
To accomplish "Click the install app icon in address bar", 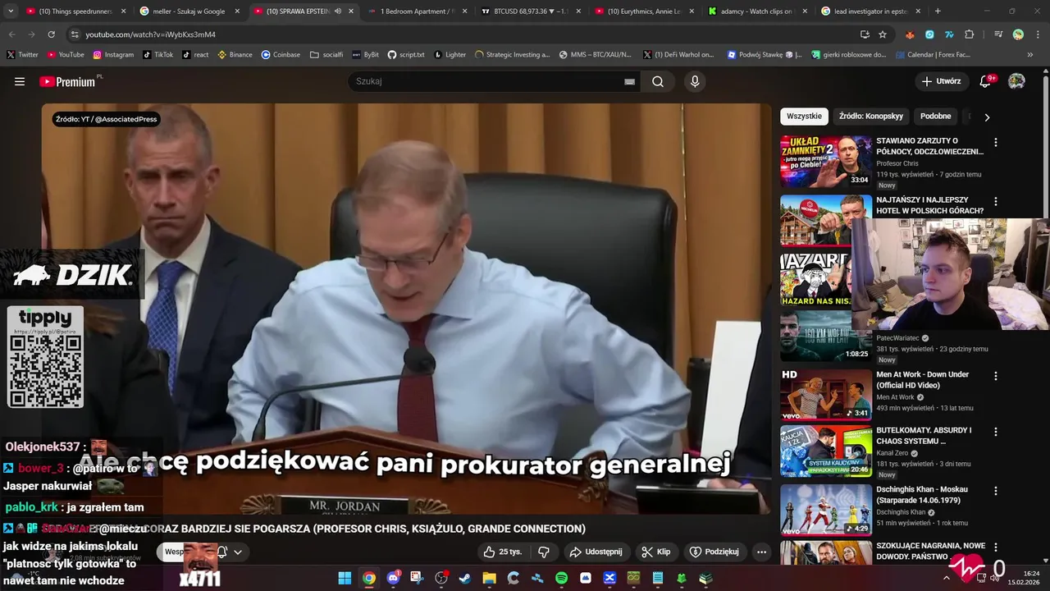I will click(x=865, y=34).
